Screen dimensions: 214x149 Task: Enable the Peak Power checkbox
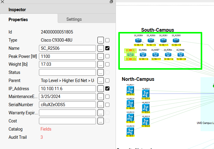pyautogui.click(x=107, y=56)
